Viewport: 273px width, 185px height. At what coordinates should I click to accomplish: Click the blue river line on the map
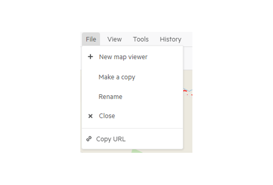point(188,90)
